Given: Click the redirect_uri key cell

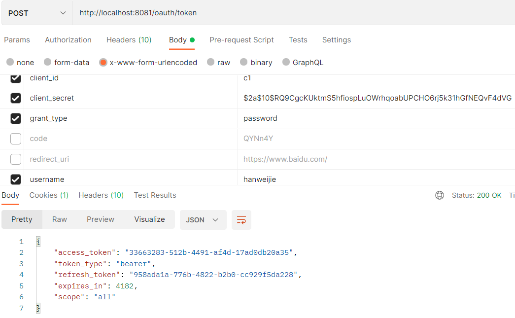Looking at the screenshot, I should [x=131, y=159].
